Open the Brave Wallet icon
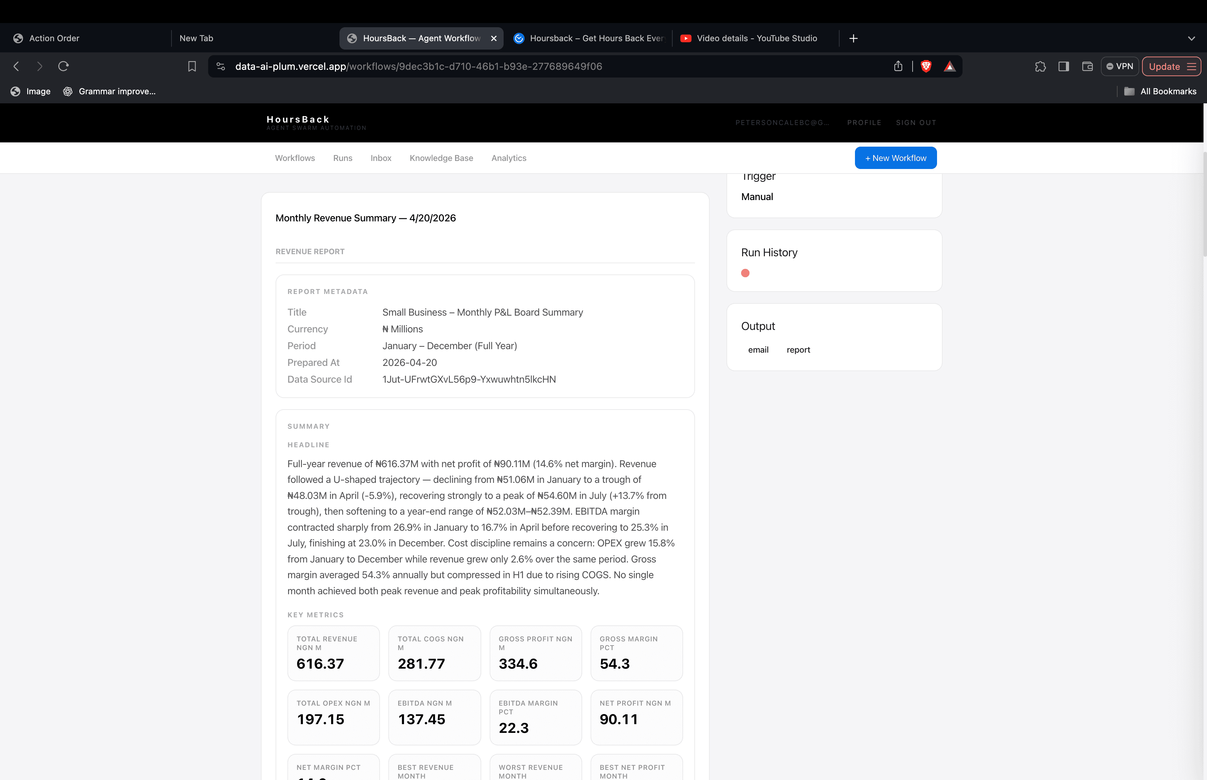This screenshot has height=780, width=1207. [1087, 66]
